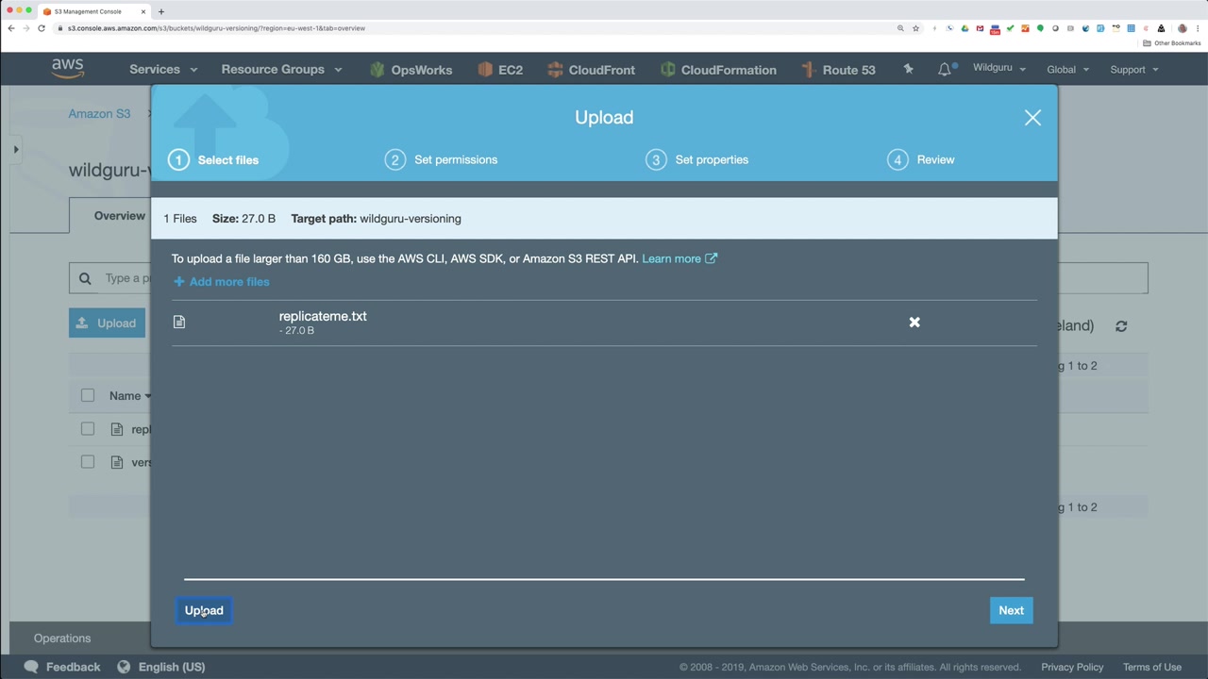The height and width of the screenshot is (679, 1208).
Task: Click the replicateme.txt file name
Action: [x=323, y=317]
